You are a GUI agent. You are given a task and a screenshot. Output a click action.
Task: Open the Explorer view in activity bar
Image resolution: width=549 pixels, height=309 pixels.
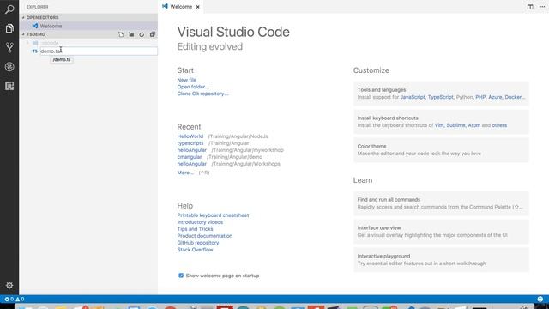(x=9, y=28)
